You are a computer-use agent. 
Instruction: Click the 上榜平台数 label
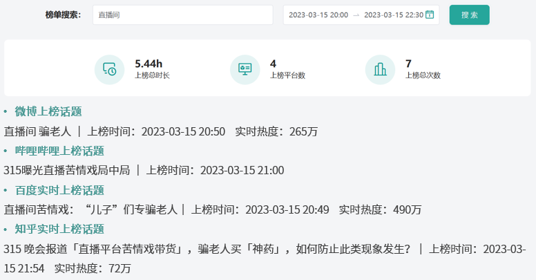pyautogui.click(x=287, y=75)
